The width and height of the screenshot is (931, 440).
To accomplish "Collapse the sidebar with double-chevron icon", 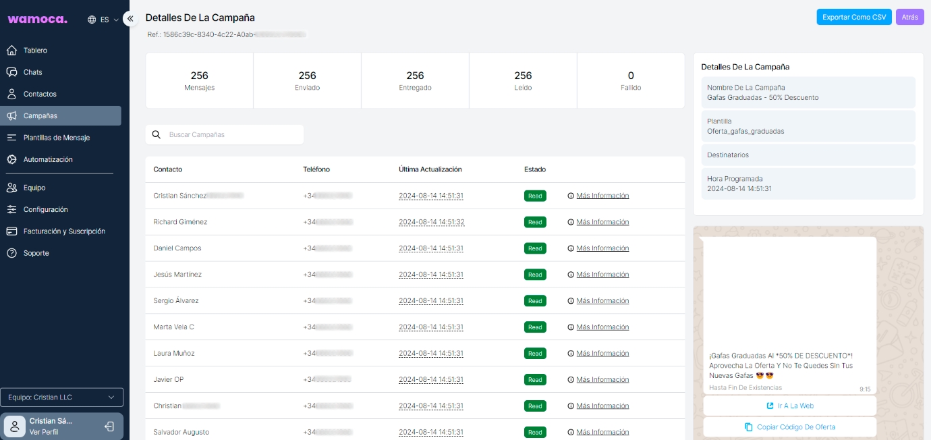I will point(131,19).
